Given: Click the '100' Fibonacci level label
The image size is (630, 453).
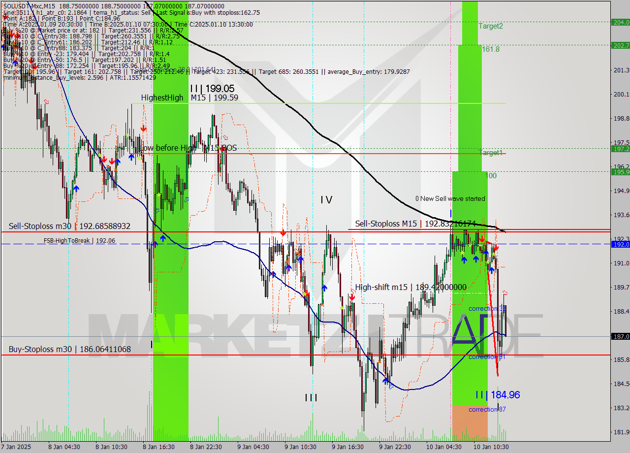Looking at the screenshot, I should point(491,176).
